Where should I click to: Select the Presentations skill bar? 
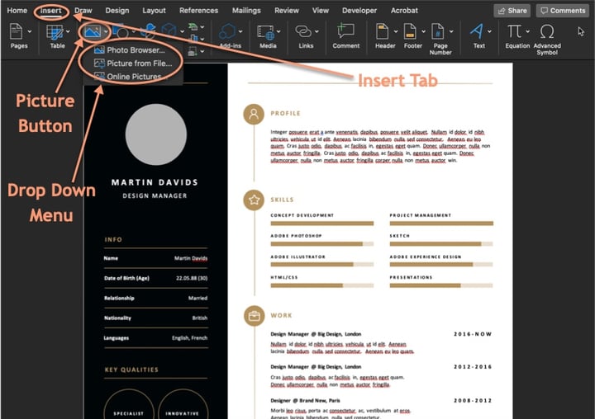(x=441, y=285)
